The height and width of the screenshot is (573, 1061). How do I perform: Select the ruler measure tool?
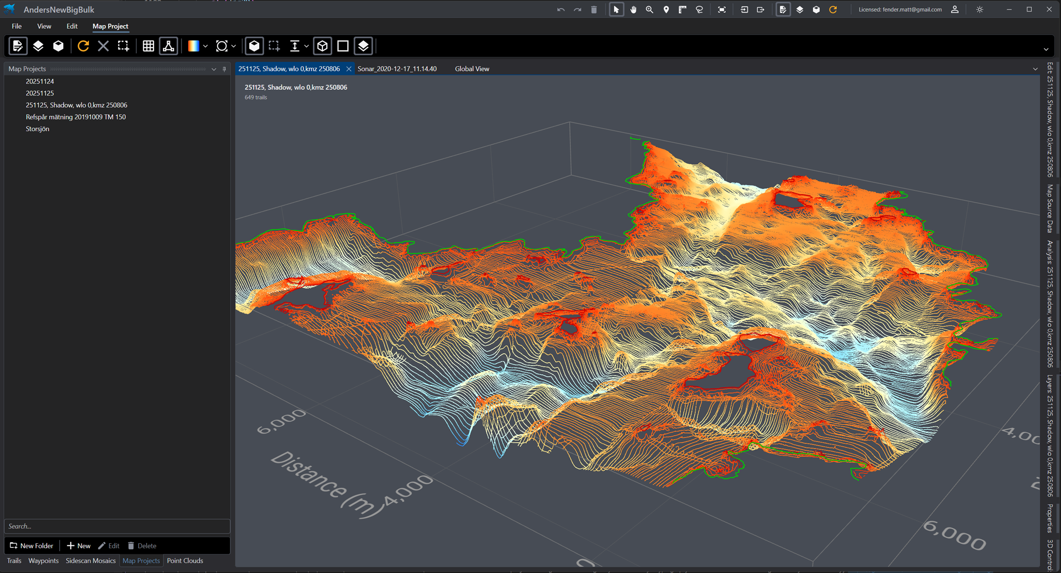(682, 9)
